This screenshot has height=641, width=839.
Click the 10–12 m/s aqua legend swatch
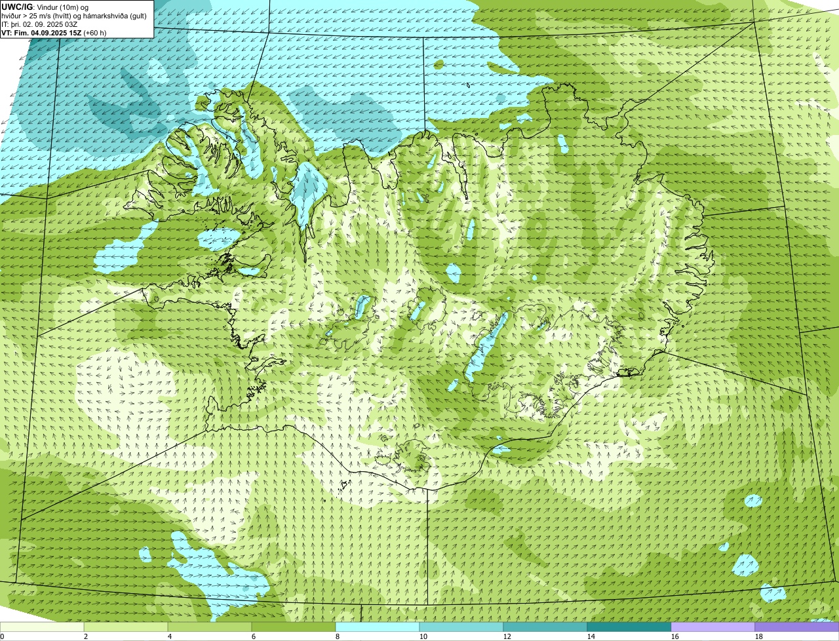tap(461, 627)
